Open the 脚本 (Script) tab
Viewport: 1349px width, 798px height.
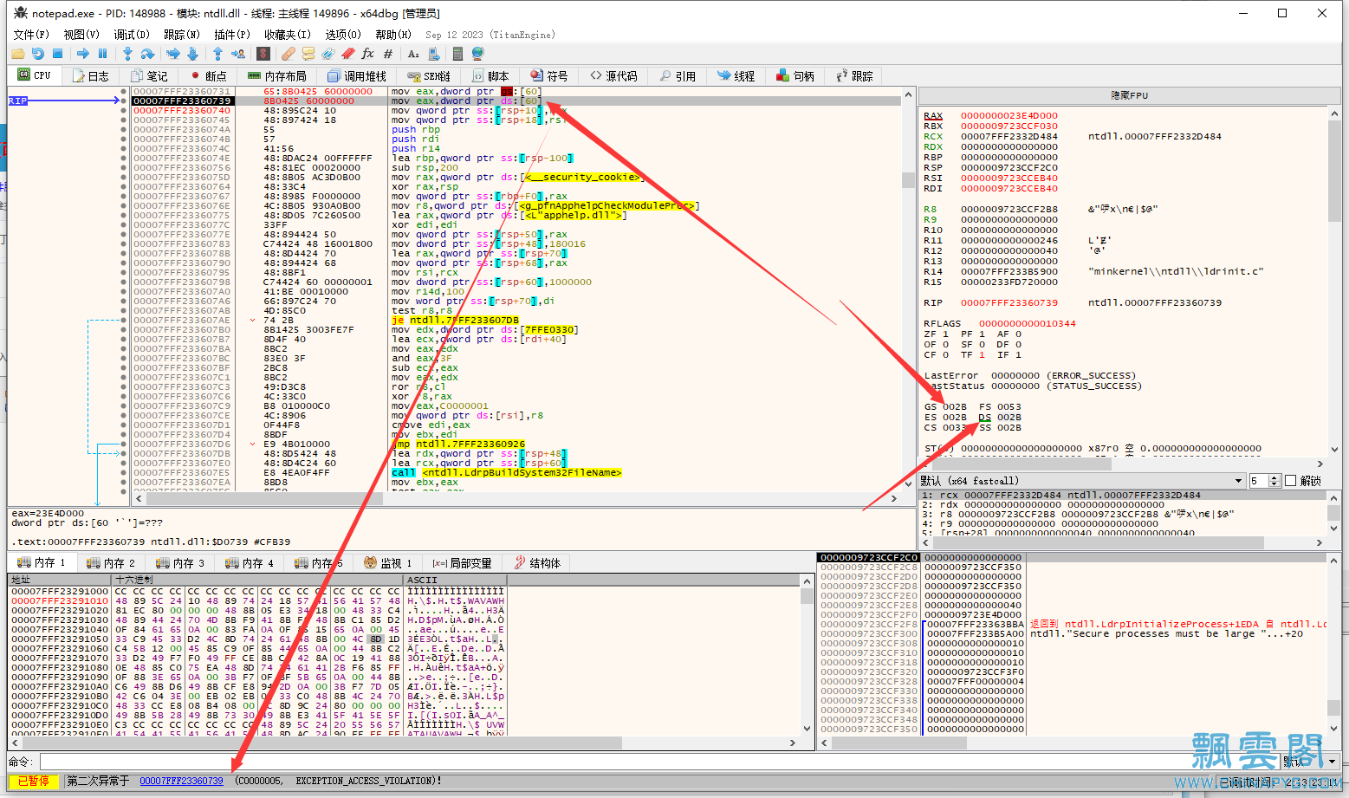490,76
